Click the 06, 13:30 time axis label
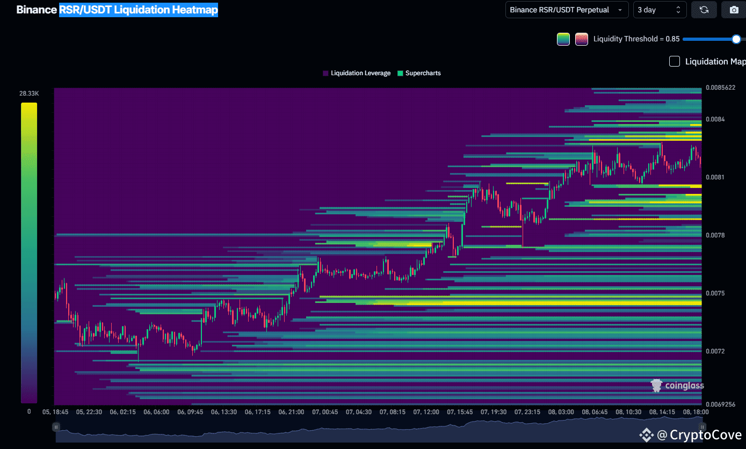 (223, 412)
